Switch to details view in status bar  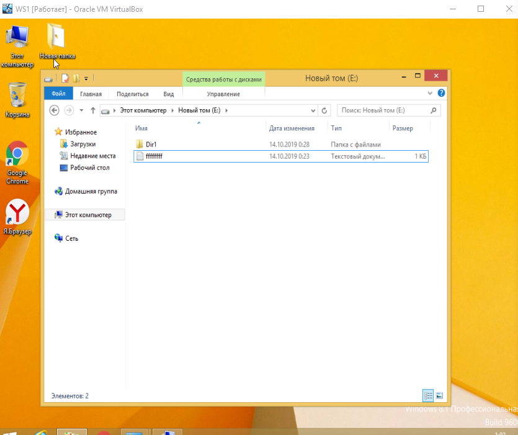pos(427,395)
